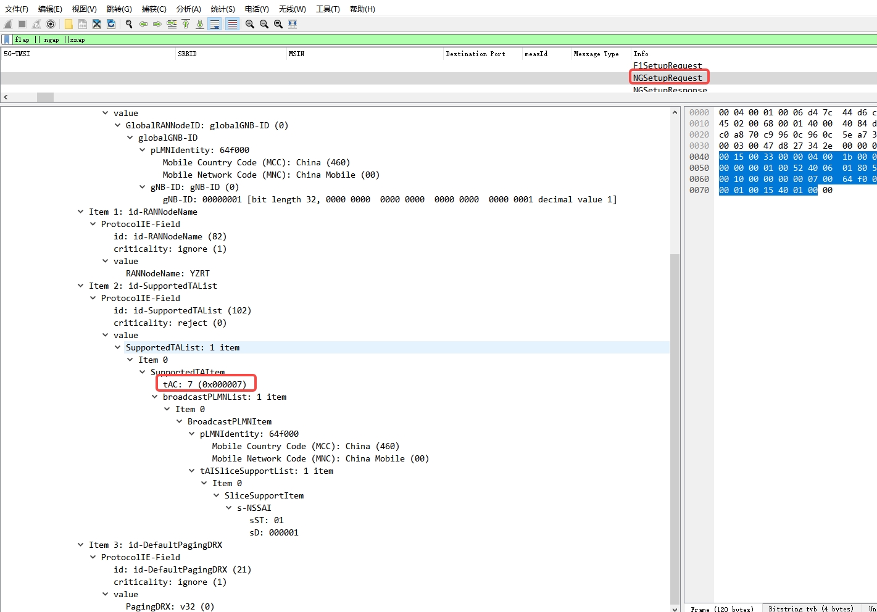Select RANNodeName: YZRT field
The width and height of the screenshot is (877, 612).
(168, 273)
